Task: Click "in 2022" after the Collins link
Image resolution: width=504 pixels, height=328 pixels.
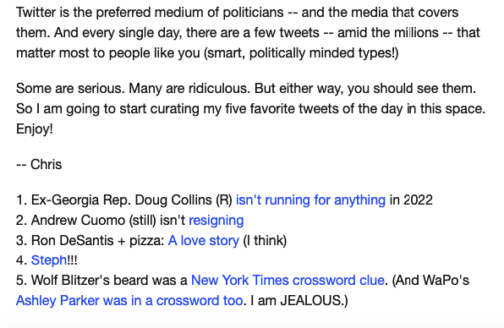Action: 411,200
